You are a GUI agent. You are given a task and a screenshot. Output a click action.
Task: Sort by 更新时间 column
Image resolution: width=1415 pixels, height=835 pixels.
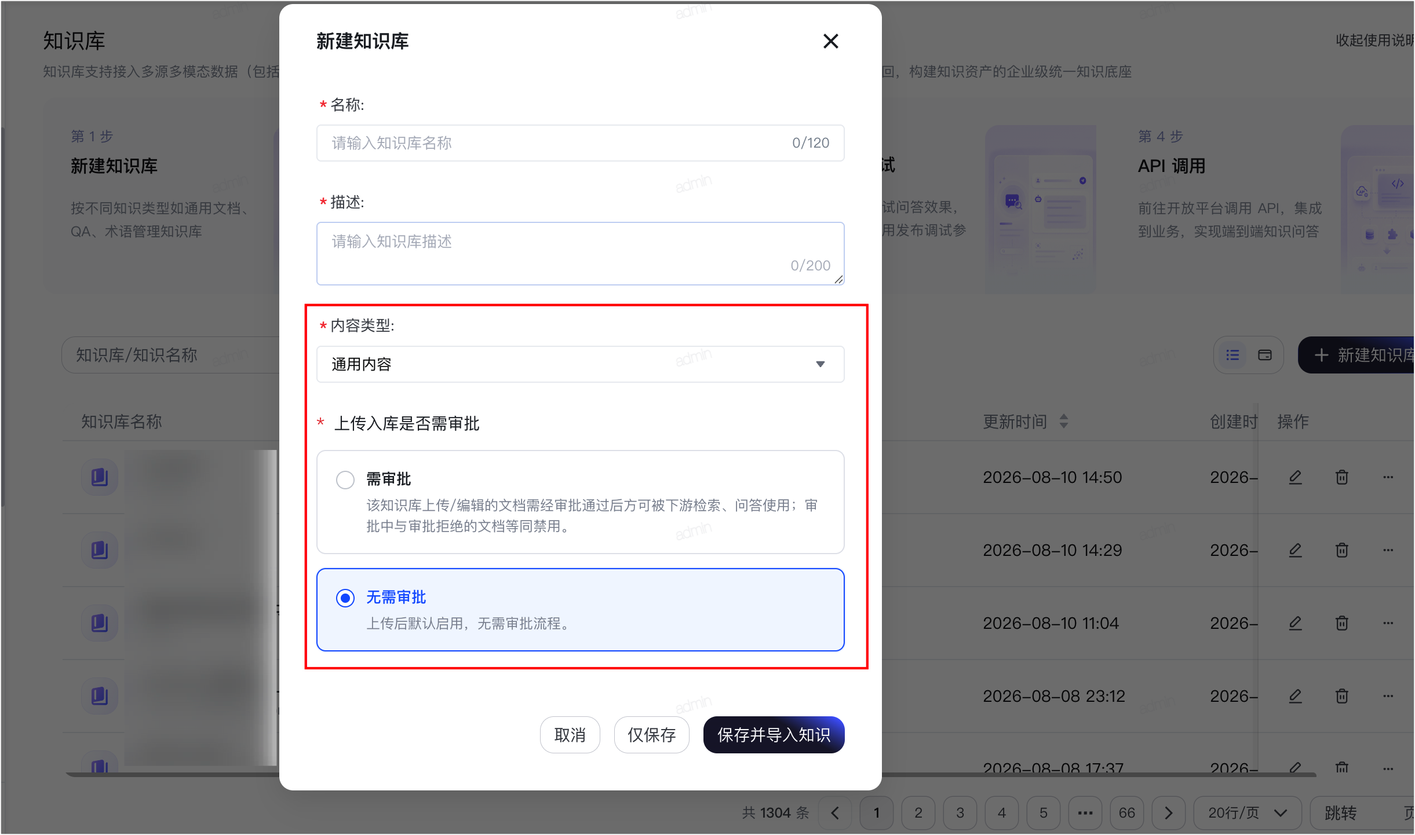pyautogui.click(x=1064, y=421)
